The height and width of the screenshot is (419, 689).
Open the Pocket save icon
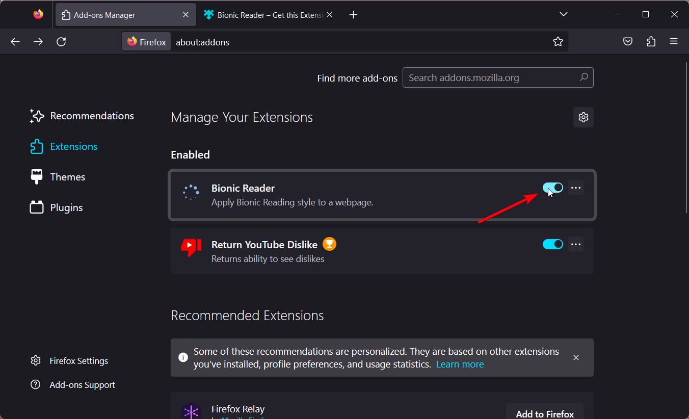click(628, 42)
